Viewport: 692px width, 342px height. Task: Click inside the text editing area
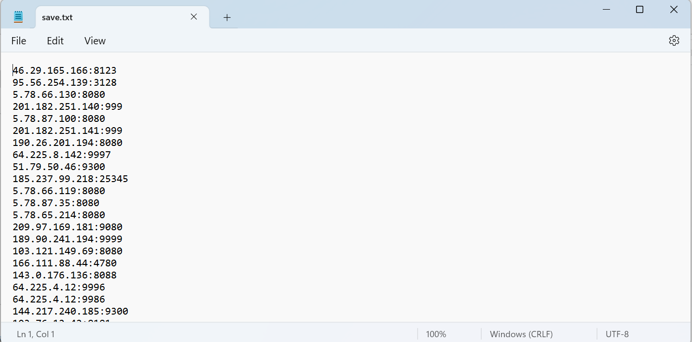[289, 193]
